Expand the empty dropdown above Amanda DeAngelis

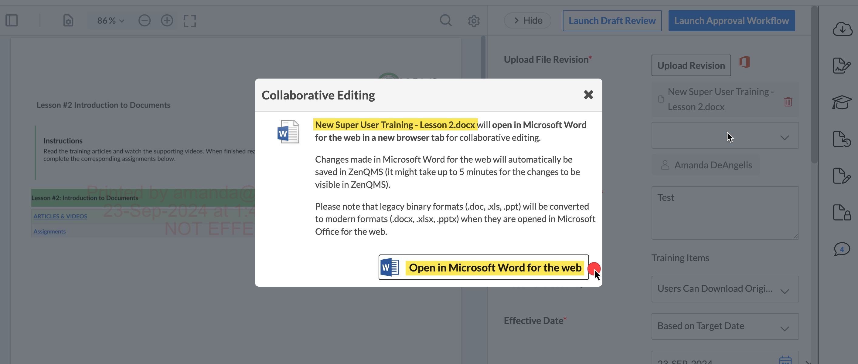click(725, 135)
